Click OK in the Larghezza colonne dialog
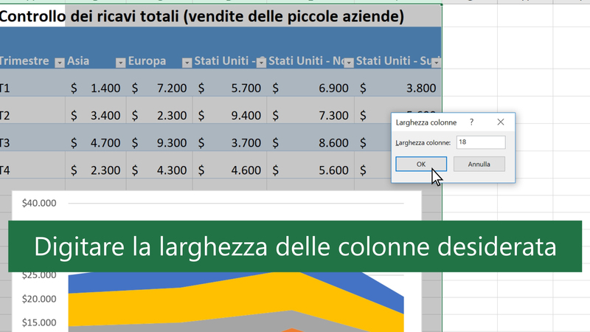 pos(420,164)
